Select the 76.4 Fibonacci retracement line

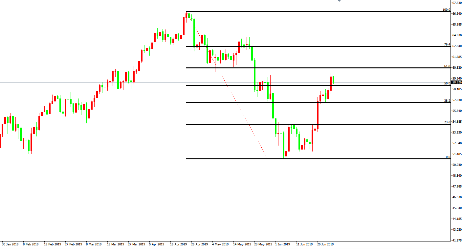(x=315, y=46)
